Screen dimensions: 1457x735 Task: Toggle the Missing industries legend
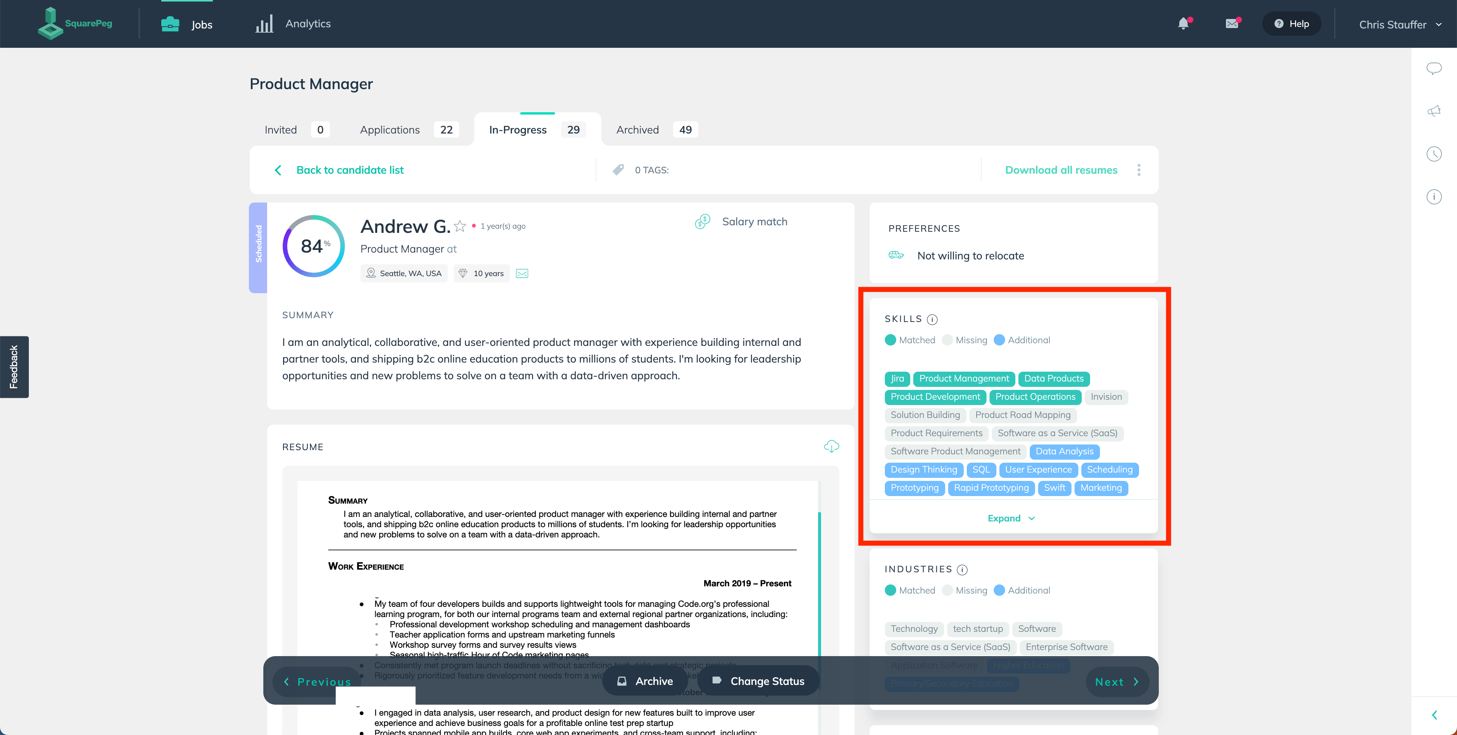coord(965,590)
